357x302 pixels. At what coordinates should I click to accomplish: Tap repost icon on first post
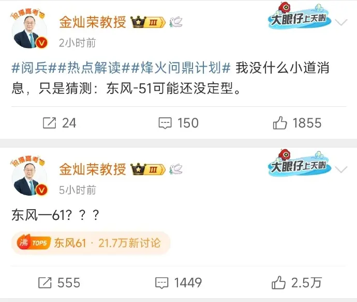click(x=49, y=123)
